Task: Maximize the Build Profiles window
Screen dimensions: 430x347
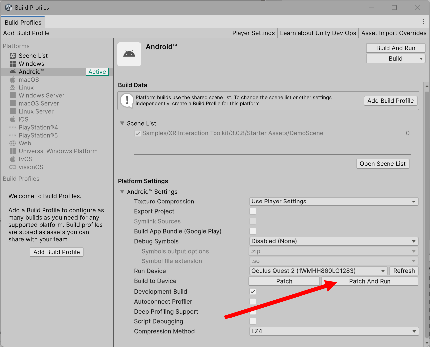Action: pyautogui.click(x=394, y=7)
